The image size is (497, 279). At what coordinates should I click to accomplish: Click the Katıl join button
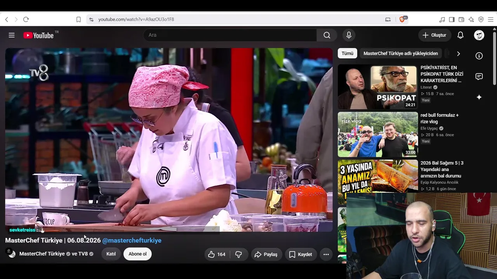tap(111, 254)
